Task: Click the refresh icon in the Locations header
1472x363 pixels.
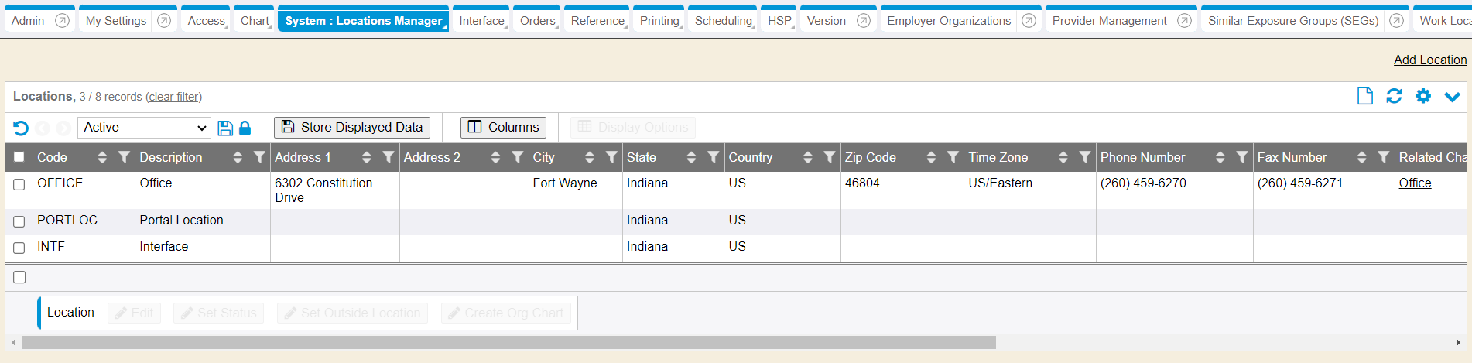Action: (1394, 96)
